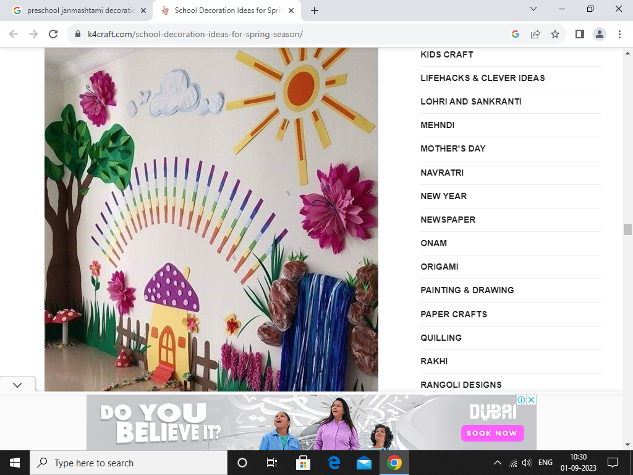Collapse the bottom ad with chevron
The image size is (633, 475).
click(x=17, y=385)
